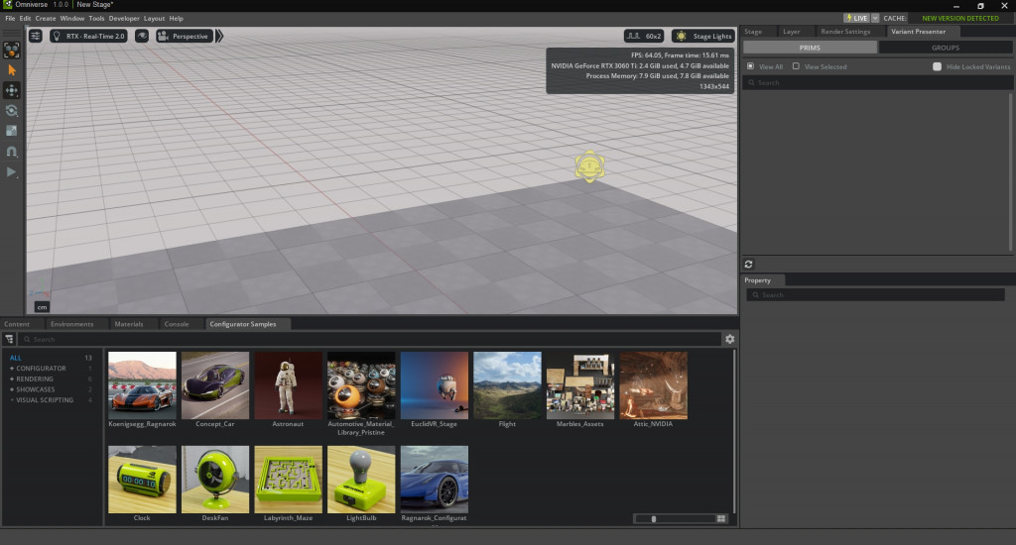Click the Variant Presenter search field
This screenshot has height=545, width=1016.
coord(877,83)
